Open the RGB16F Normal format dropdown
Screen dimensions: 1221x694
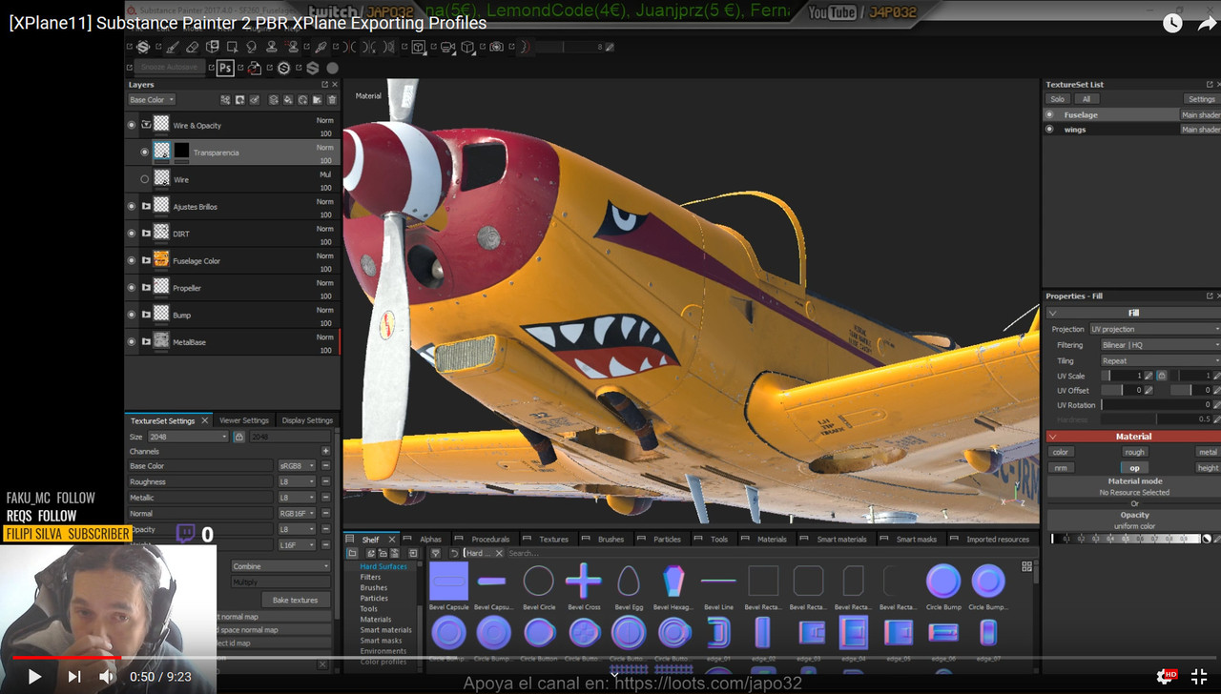[x=297, y=513]
